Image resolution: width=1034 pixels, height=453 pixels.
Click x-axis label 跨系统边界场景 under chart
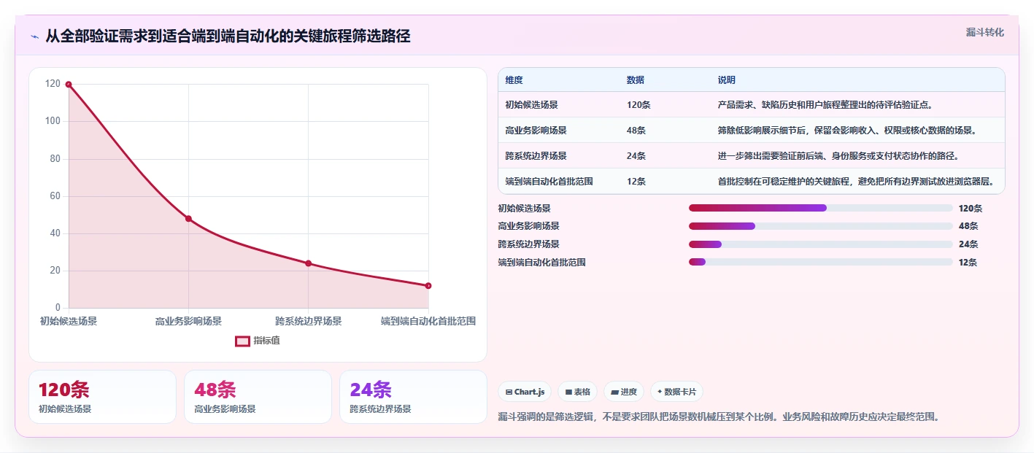tap(308, 321)
